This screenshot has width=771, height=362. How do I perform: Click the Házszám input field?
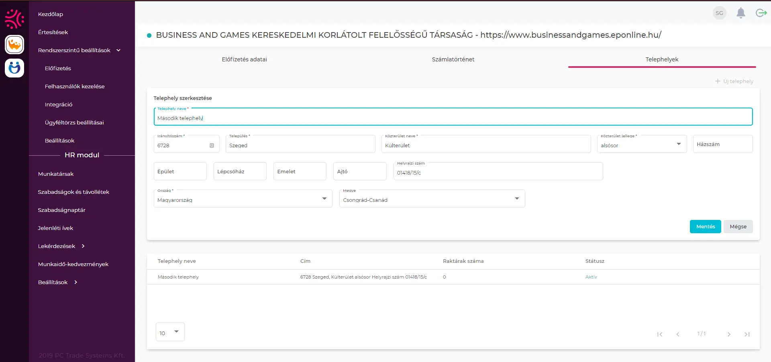[x=722, y=144]
